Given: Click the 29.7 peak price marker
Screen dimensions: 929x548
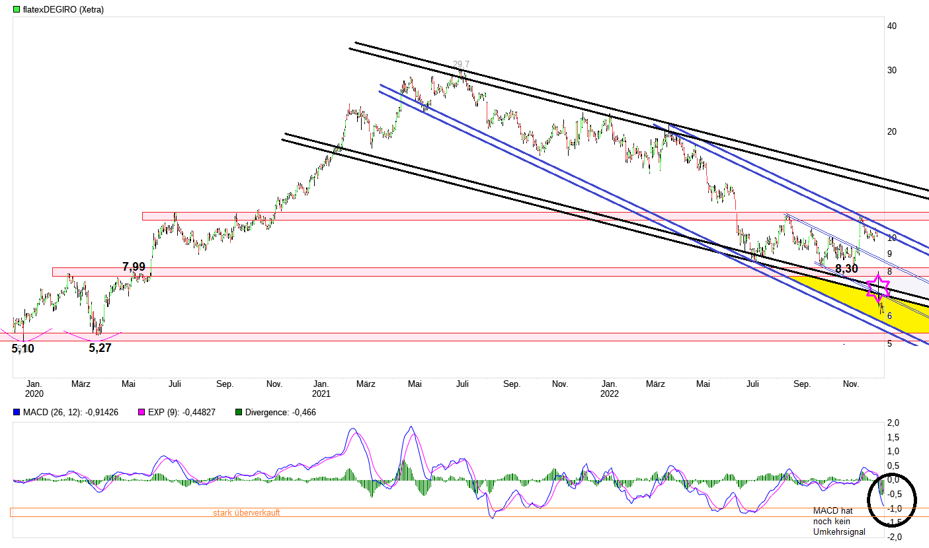Looking at the screenshot, I should coord(461,65).
